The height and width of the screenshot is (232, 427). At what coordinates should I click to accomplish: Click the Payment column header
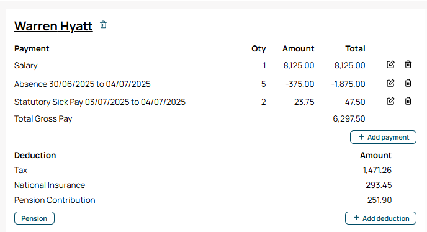(32, 49)
